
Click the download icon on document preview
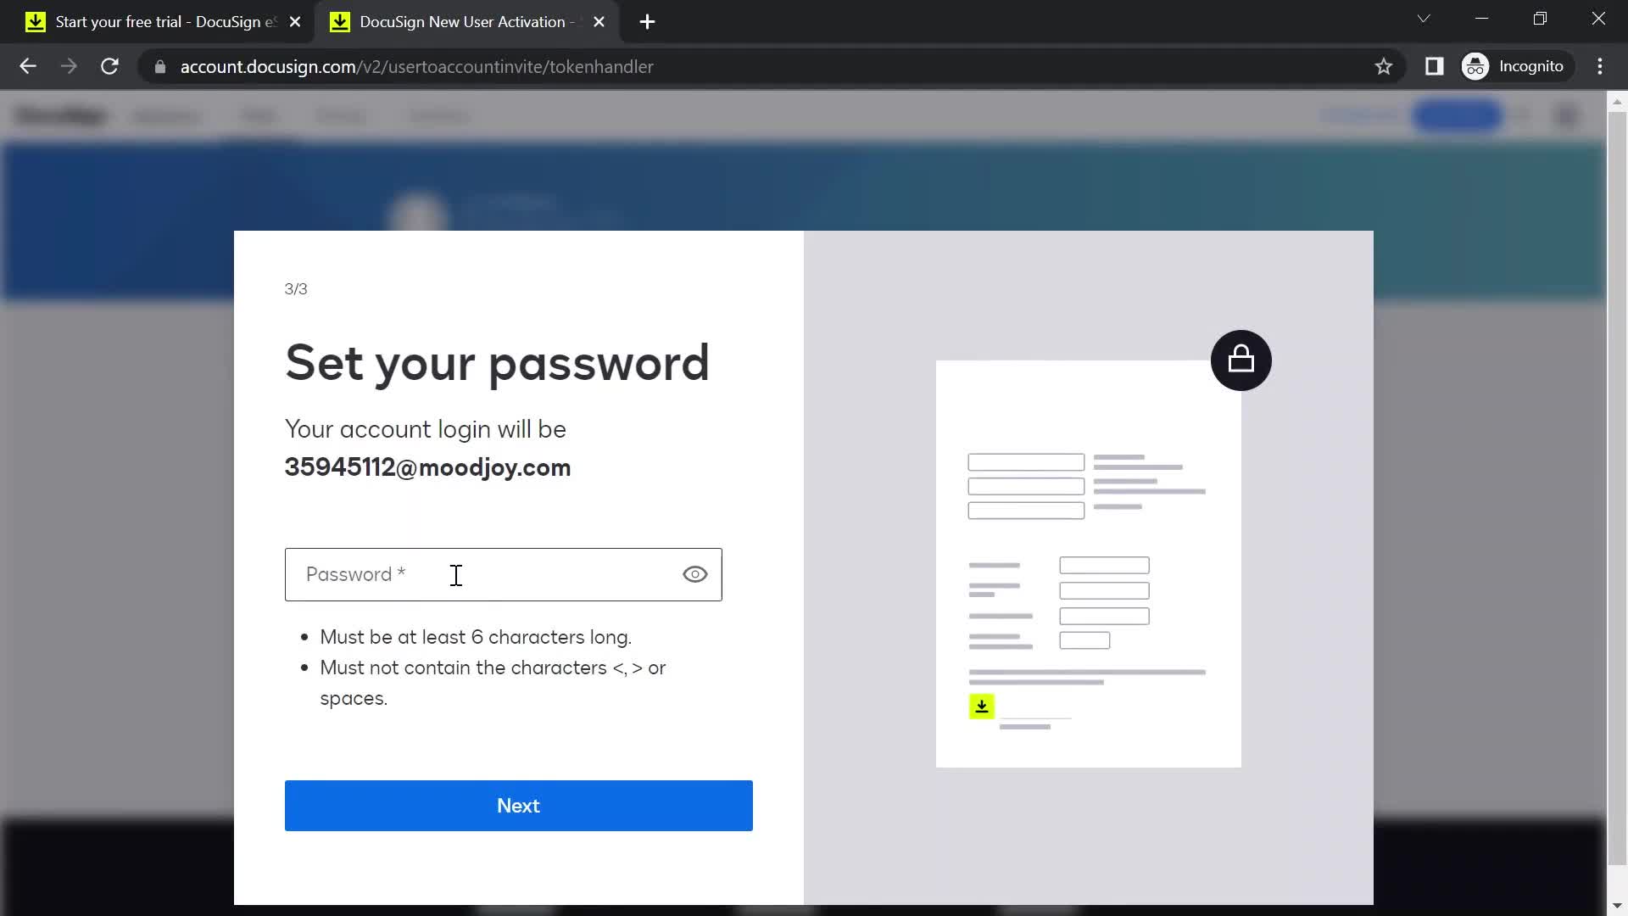982,706
